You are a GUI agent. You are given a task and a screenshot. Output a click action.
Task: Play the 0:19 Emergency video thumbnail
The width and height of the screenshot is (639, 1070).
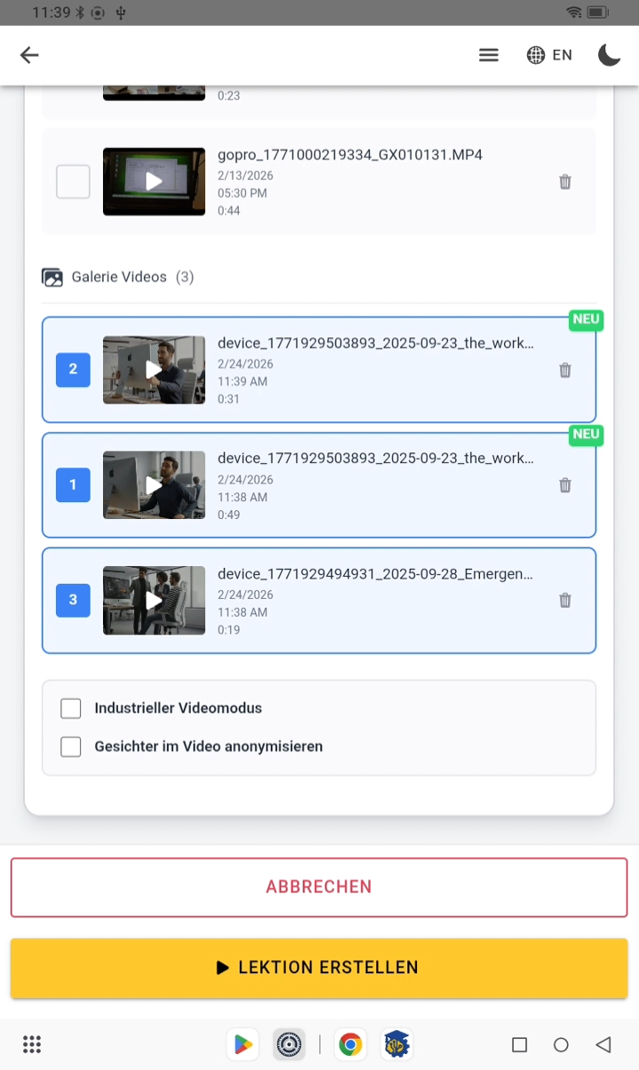pyautogui.click(x=154, y=601)
